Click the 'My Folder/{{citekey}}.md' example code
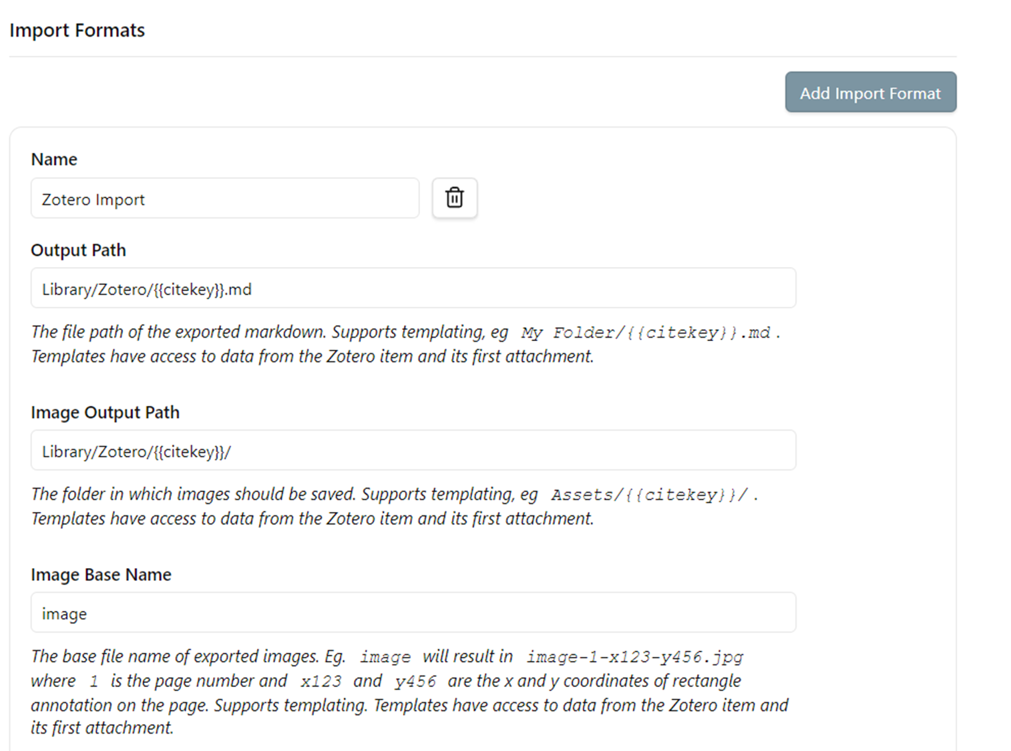The image size is (1011, 751). pyautogui.click(x=645, y=332)
